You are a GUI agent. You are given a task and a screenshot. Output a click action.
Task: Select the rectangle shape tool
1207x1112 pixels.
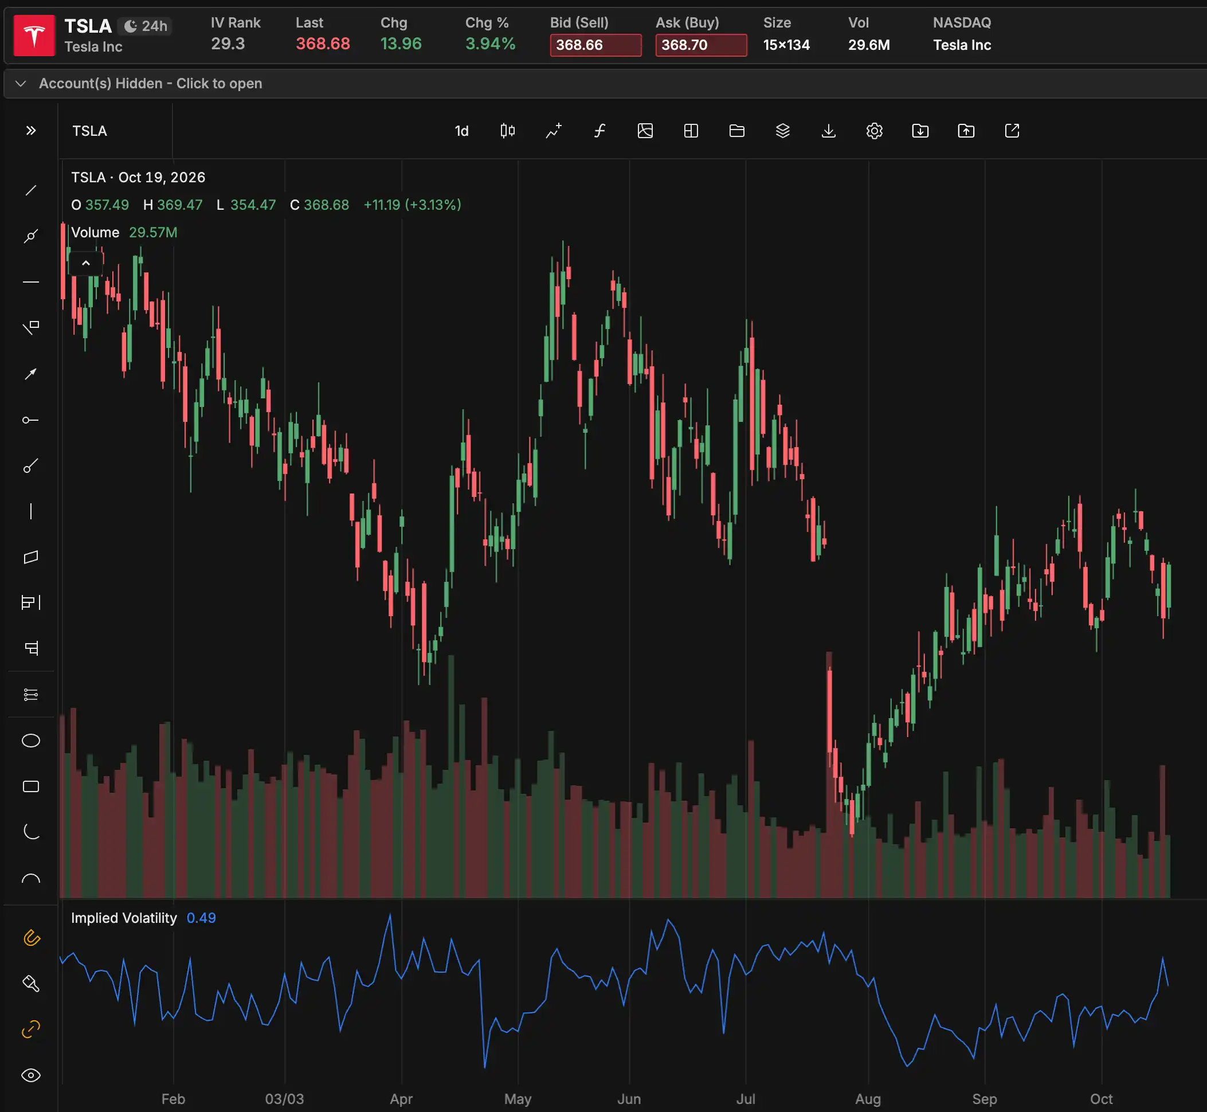point(31,786)
